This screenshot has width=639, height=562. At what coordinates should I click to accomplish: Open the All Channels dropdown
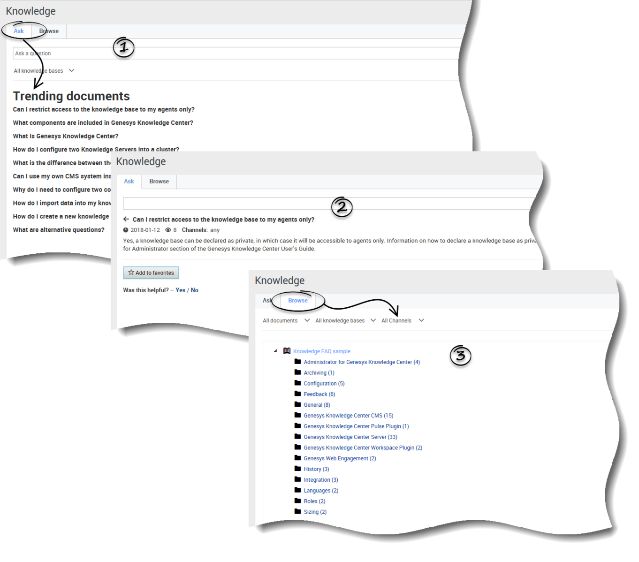tap(403, 320)
